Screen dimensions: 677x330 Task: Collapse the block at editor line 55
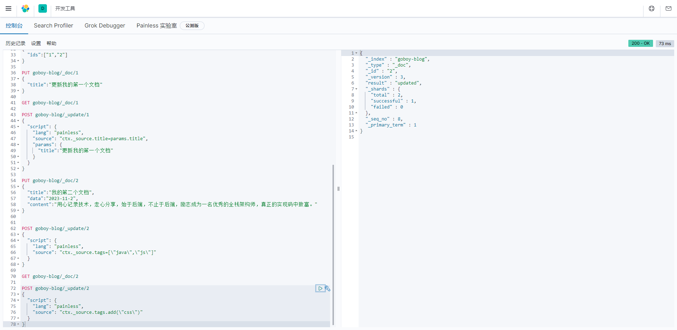tap(18, 187)
